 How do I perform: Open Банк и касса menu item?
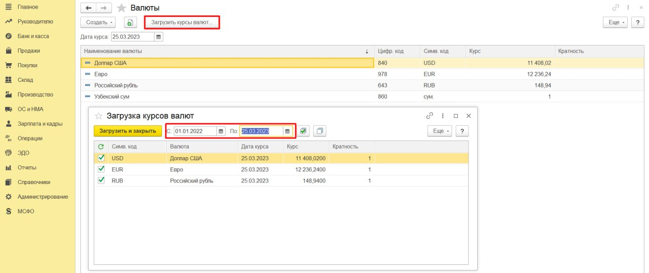click(x=33, y=36)
